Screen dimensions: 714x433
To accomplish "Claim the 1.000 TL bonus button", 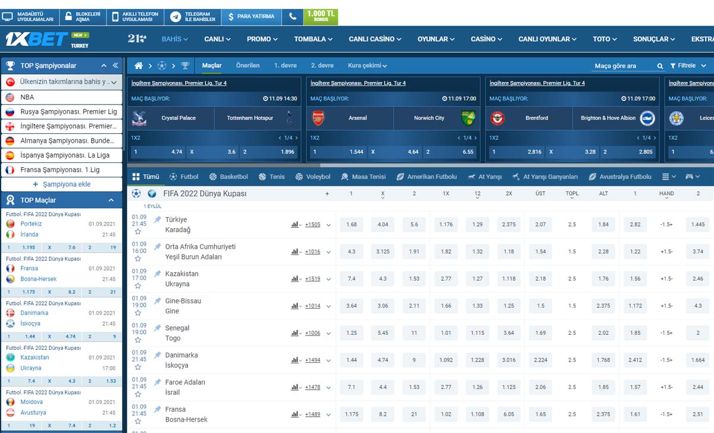I will coord(321,17).
